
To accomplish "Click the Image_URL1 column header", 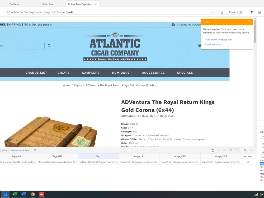I will click(180, 156).
